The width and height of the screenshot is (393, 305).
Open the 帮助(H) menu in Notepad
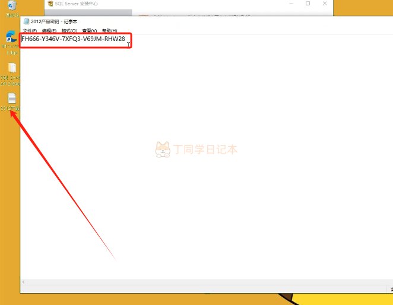point(109,31)
